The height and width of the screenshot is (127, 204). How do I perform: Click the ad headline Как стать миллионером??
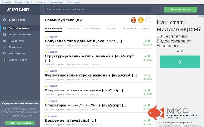coord(179,26)
